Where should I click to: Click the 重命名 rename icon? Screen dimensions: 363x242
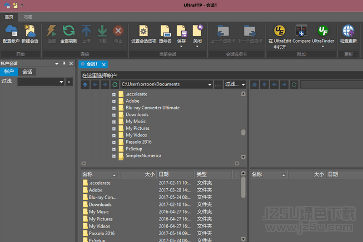(165, 34)
